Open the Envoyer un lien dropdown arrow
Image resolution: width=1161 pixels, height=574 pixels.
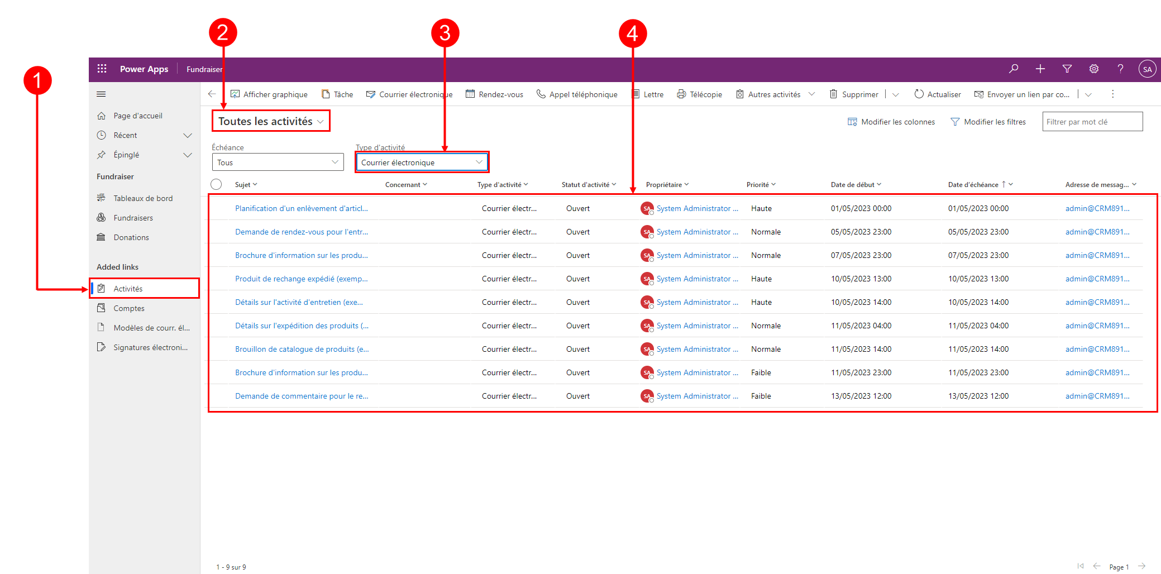coord(1088,94)
